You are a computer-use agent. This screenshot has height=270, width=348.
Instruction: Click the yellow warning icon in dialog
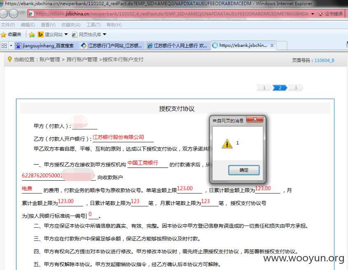227,144
